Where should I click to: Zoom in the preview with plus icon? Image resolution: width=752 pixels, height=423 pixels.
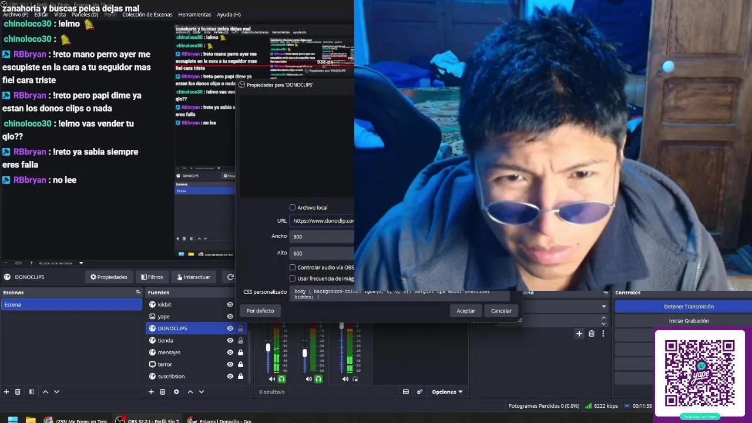pos(32,263)
